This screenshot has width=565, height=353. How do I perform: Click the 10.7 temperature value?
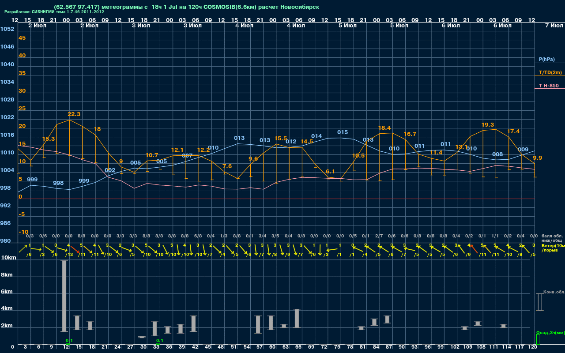point(151,155)
